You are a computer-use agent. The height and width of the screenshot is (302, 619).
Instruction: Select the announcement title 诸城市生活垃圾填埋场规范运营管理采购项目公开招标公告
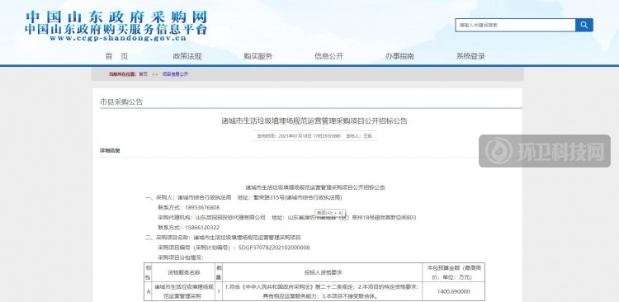click(314, 121)
